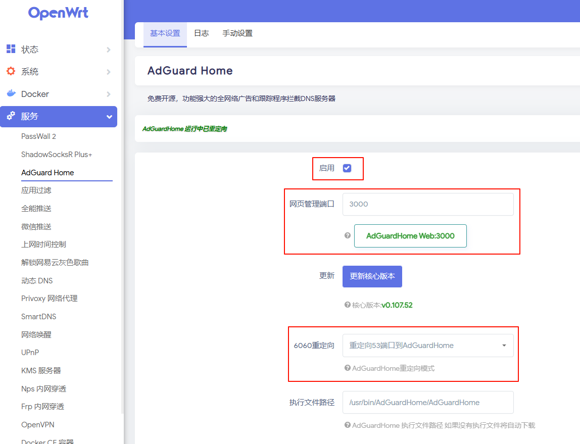Switch to the 日志 tab
This screenshot has width=580, height=444.
(201, 33)
